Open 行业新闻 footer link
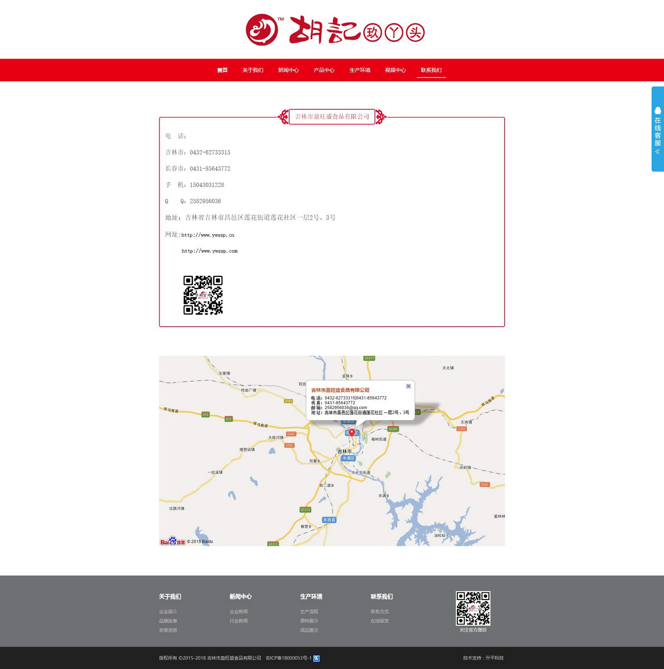The image size is (664, 669). pos(239,621)
